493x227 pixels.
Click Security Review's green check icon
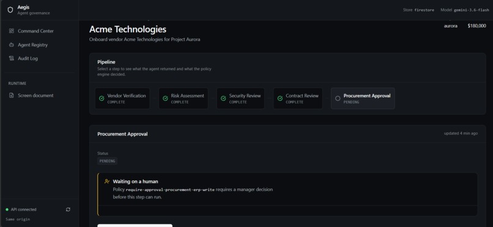[223, 98]
